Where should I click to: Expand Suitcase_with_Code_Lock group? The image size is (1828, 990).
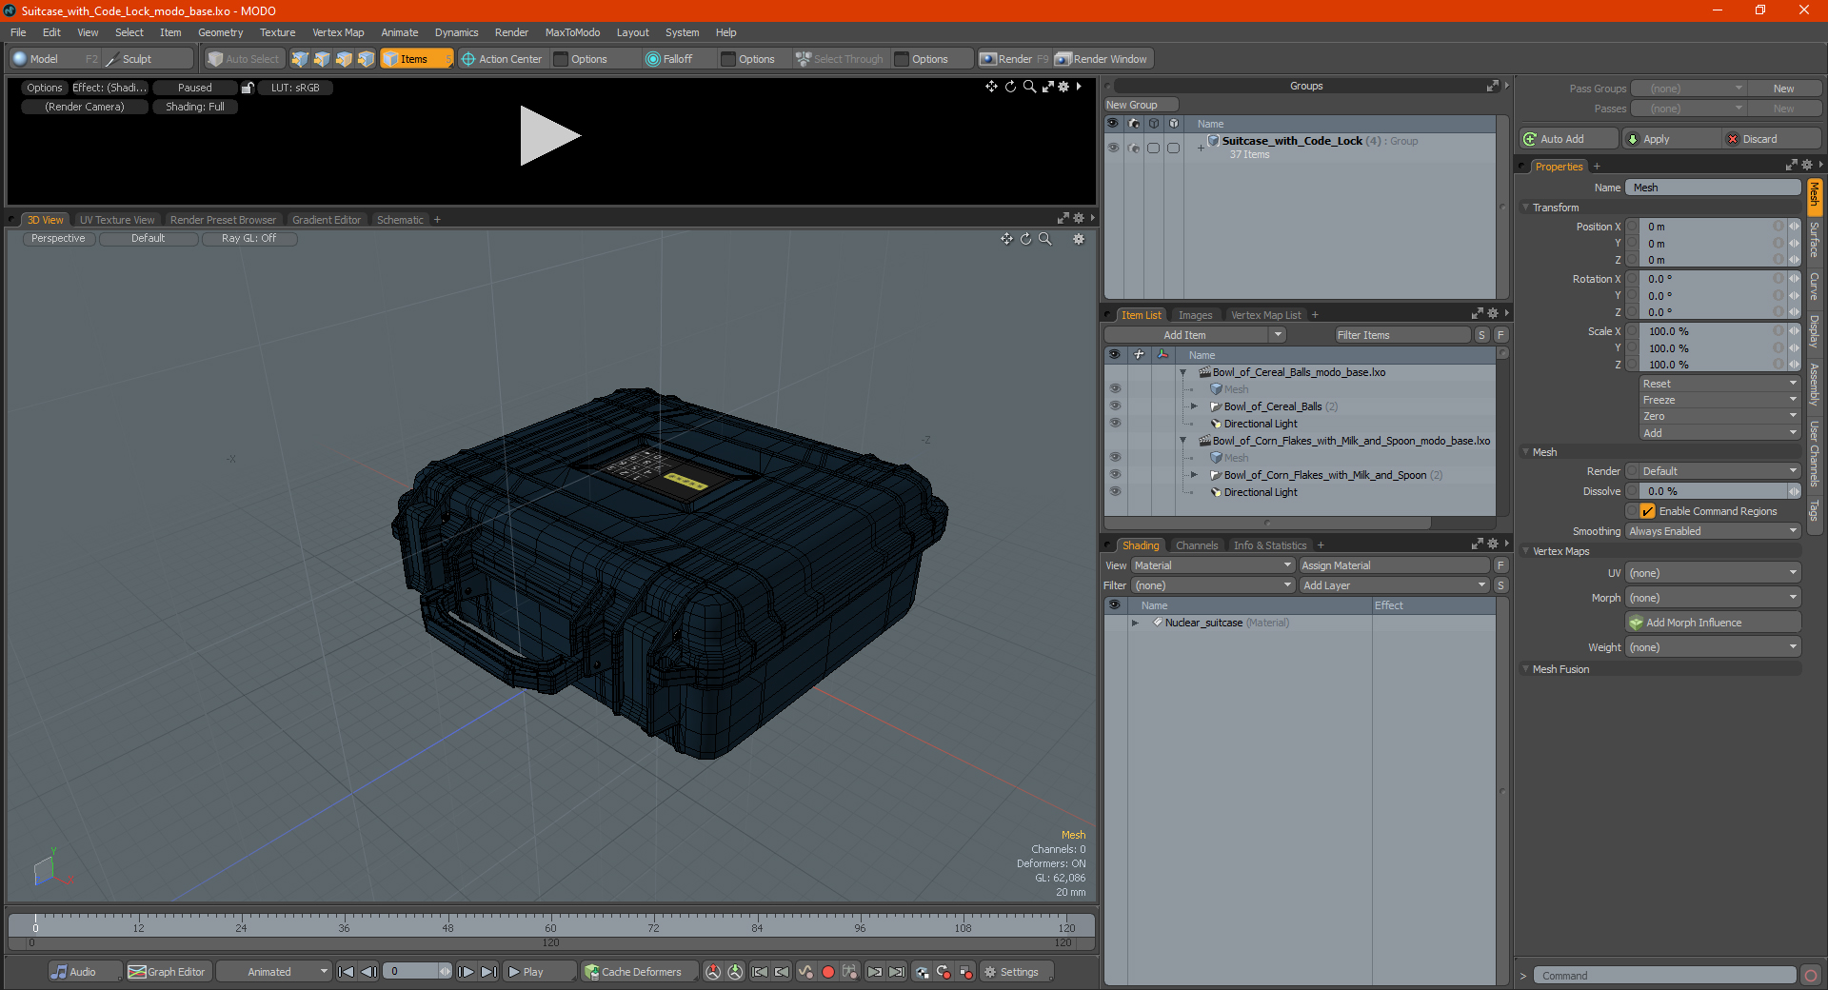click(1201, 148)
